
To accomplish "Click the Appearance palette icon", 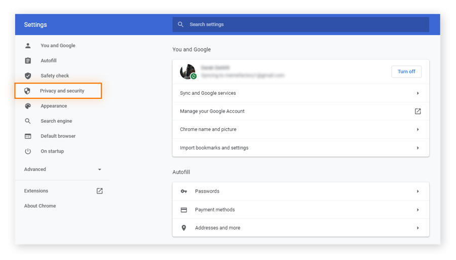I will pos(28,106).
